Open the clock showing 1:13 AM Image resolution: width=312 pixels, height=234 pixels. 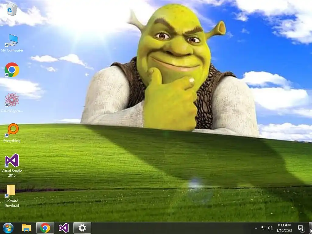[284, 228]
